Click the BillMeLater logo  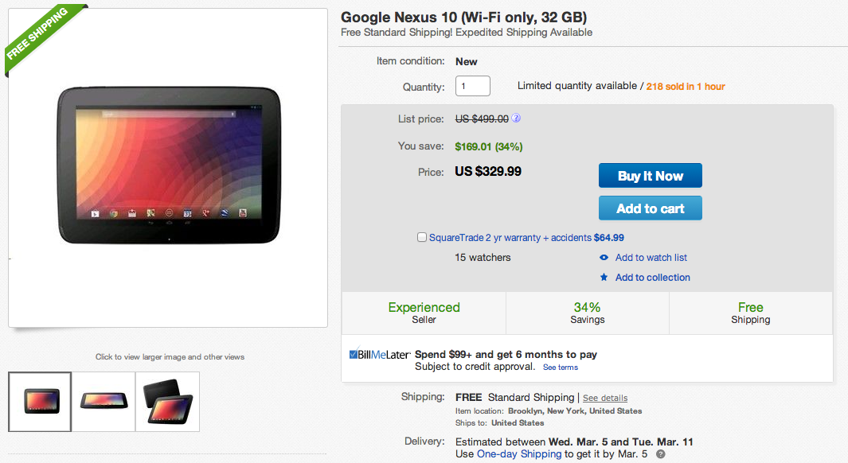tap(380, 355)
